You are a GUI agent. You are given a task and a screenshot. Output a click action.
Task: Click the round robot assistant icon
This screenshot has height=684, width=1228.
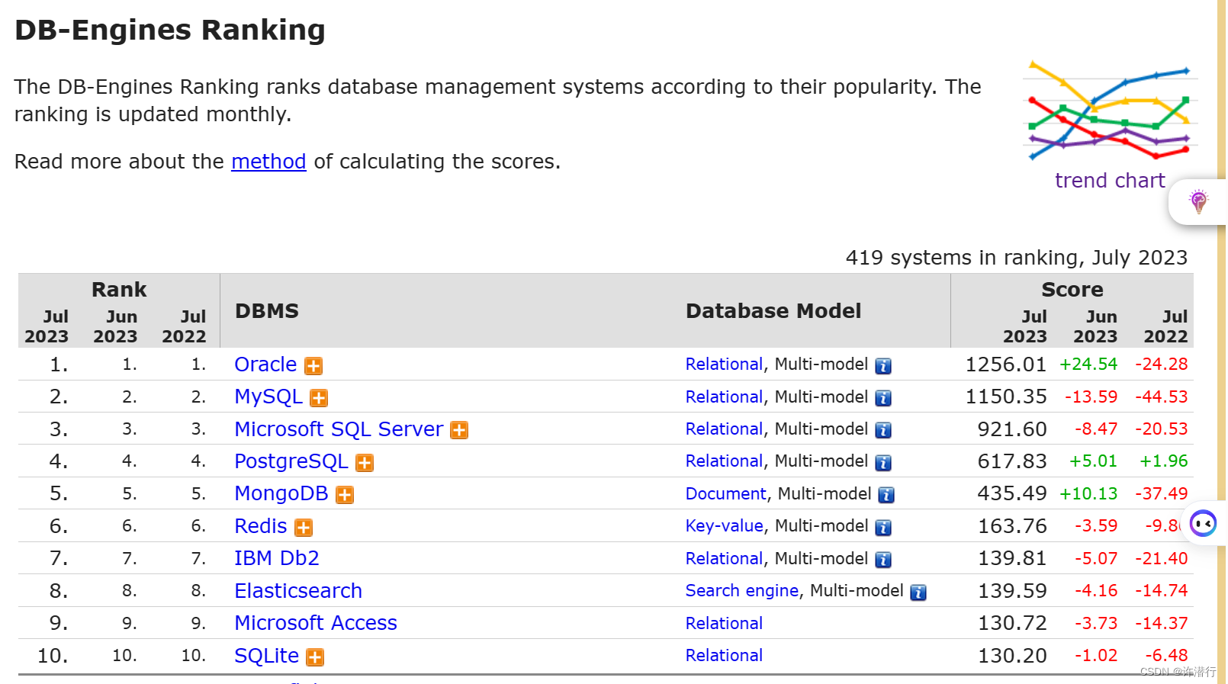1204,523
